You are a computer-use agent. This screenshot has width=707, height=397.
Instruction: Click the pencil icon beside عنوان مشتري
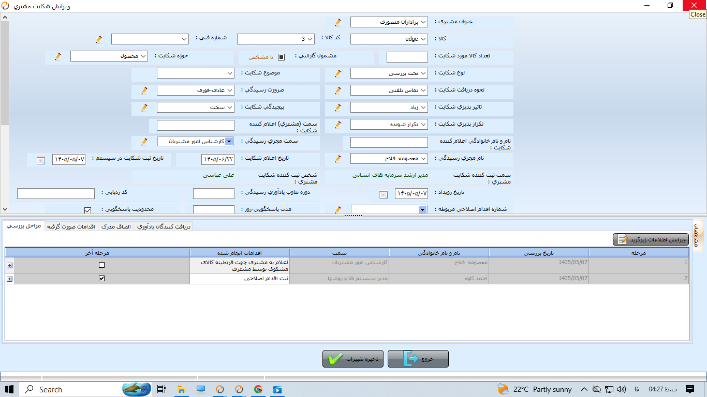click(338, 22)
